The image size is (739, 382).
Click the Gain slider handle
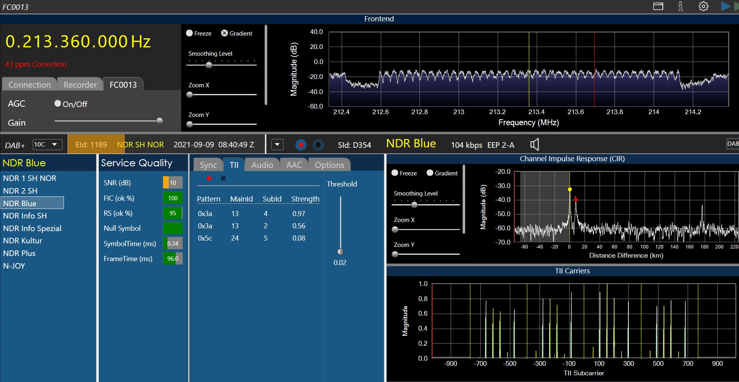click(160, 121)
